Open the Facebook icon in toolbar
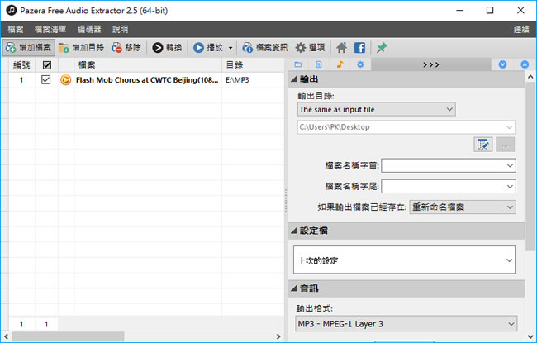This screenshot has width=537, height=343. (x=359, y=48)
